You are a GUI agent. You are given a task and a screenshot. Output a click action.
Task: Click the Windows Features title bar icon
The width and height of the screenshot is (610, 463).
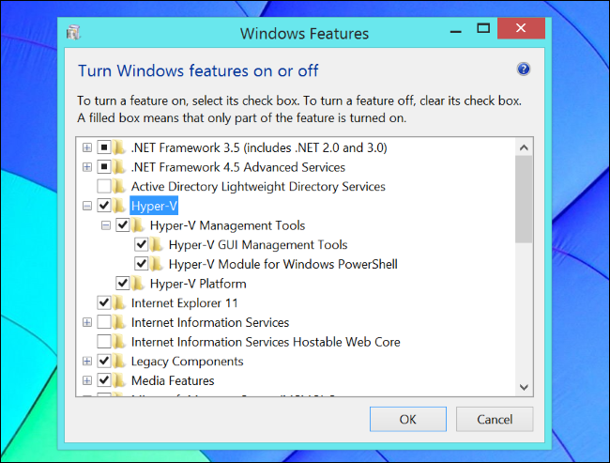coord(74,34)
